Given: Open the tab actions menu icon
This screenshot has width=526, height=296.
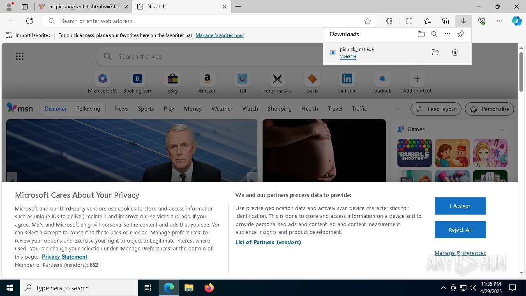Looking at the screenshot, I should (25, 7).
